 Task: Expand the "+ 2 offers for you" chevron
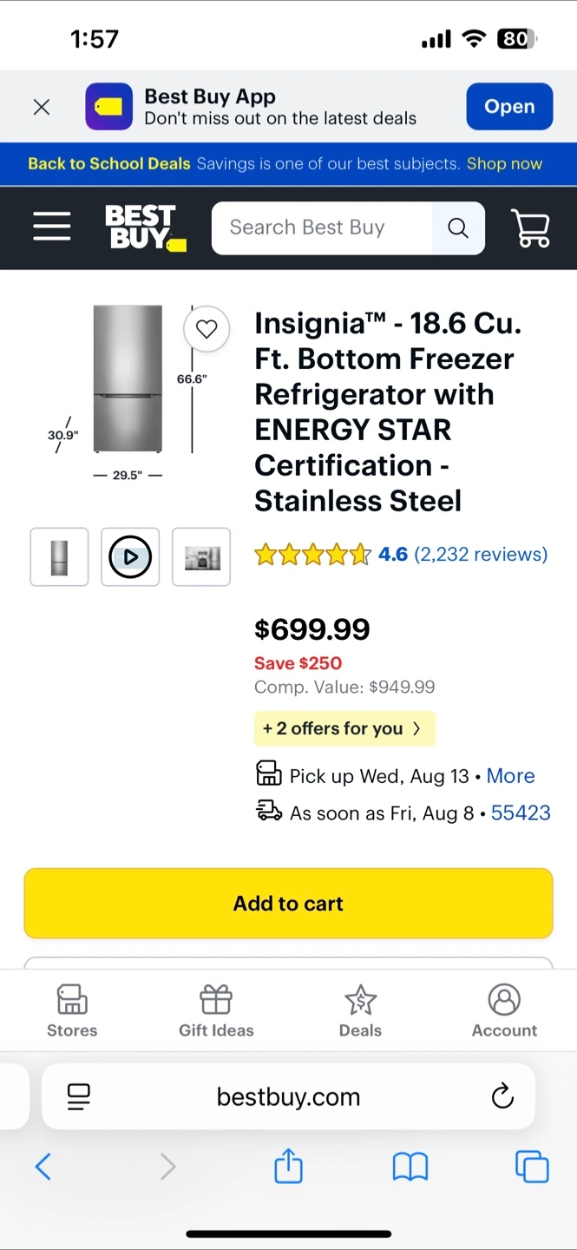416,728
